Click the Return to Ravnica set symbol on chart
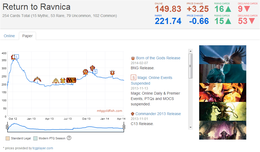 coord(13,57)
